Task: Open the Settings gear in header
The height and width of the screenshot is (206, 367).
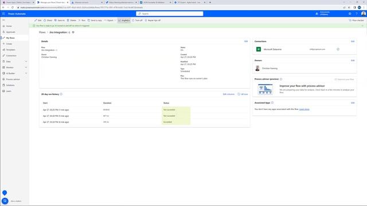Action: 350,14
